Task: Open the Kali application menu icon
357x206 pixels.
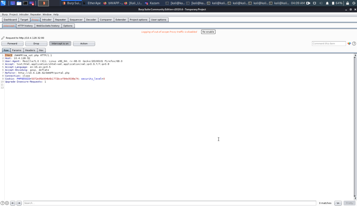Action: [x=3, y=3]
